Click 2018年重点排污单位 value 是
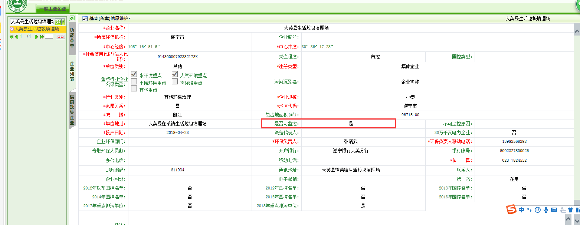The width and height of the screenshot is (580, 225). click(363, 206)
